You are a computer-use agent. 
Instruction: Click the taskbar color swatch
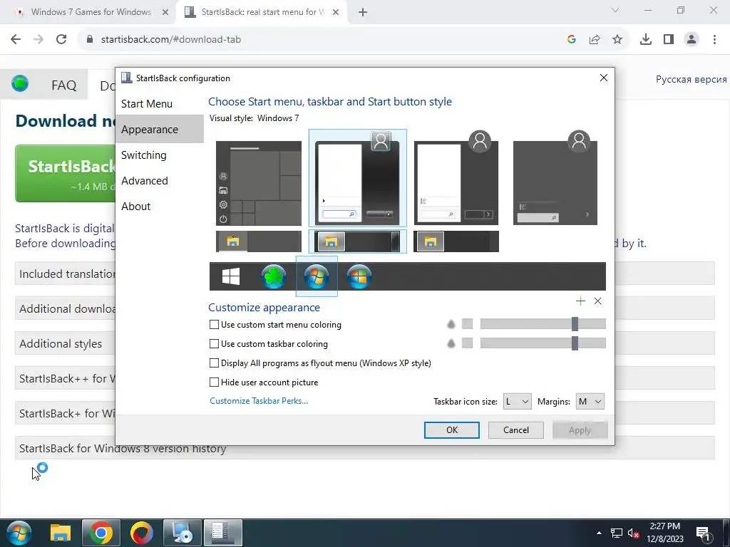pos(467,343)
